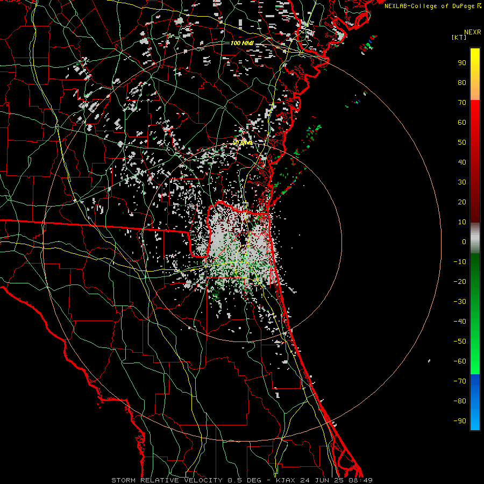Click the 80 value on velocity scale

point(462,83)
